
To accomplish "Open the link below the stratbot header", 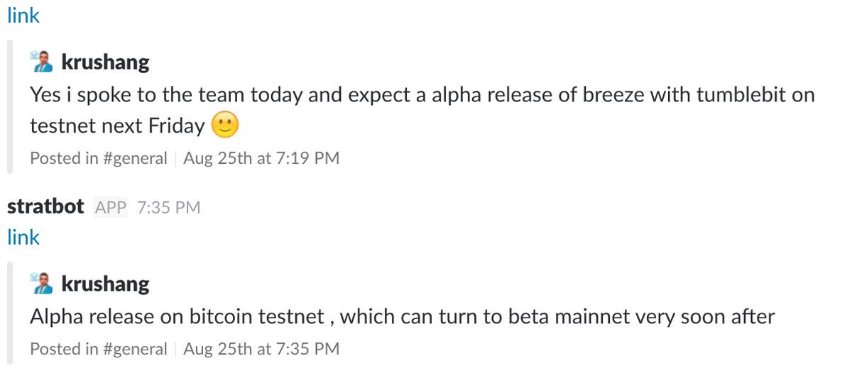I will (x=23, y=237).
